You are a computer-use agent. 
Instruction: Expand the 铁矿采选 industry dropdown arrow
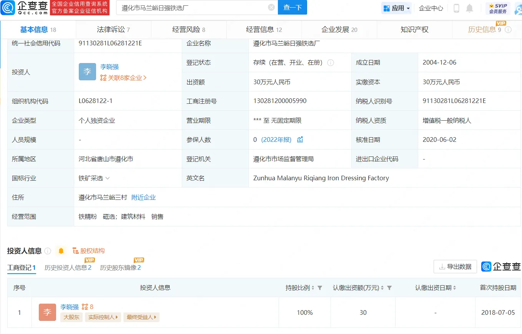pyautogui.click(x=108, y=178)
